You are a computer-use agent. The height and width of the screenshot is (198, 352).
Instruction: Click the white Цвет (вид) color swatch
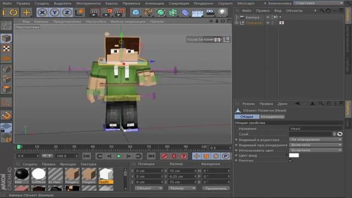click(x=294, y=155)
